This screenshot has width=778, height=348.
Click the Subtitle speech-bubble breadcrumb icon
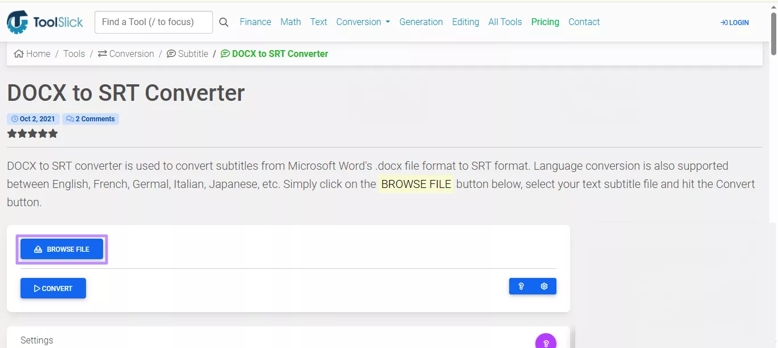click(171, 53)
